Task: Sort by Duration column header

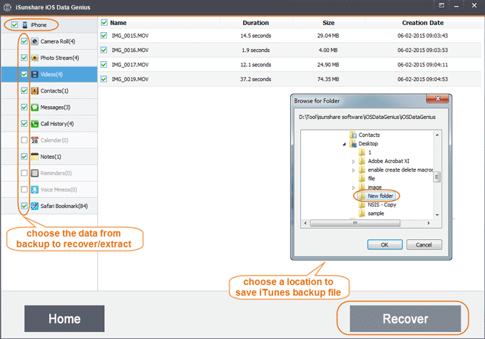Action: (x=255, y=23)
